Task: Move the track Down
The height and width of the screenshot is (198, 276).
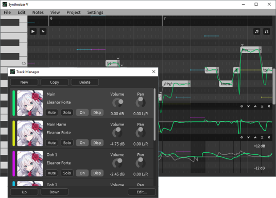Action: point(55,192)
